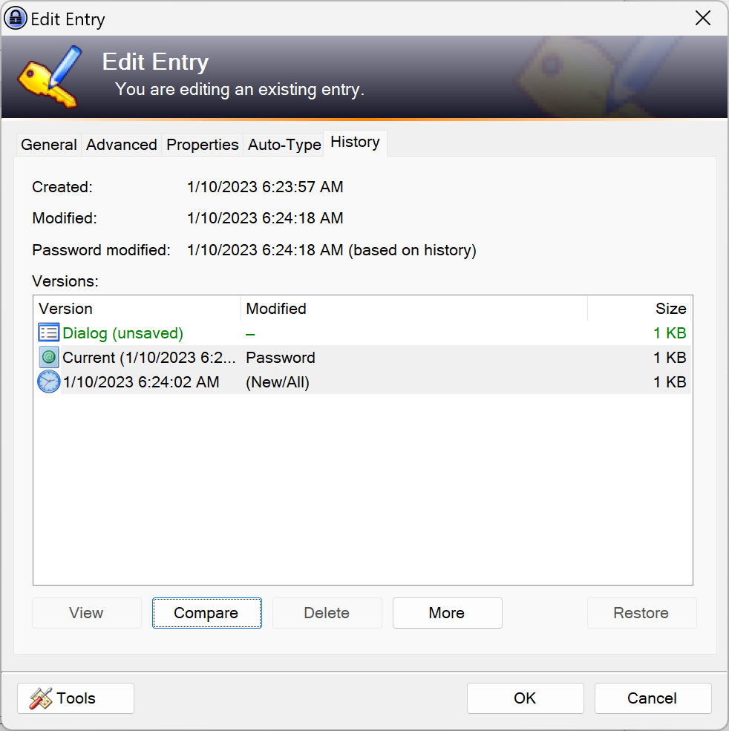Click the View button
The image size is (729, 731).
point(86,613)
